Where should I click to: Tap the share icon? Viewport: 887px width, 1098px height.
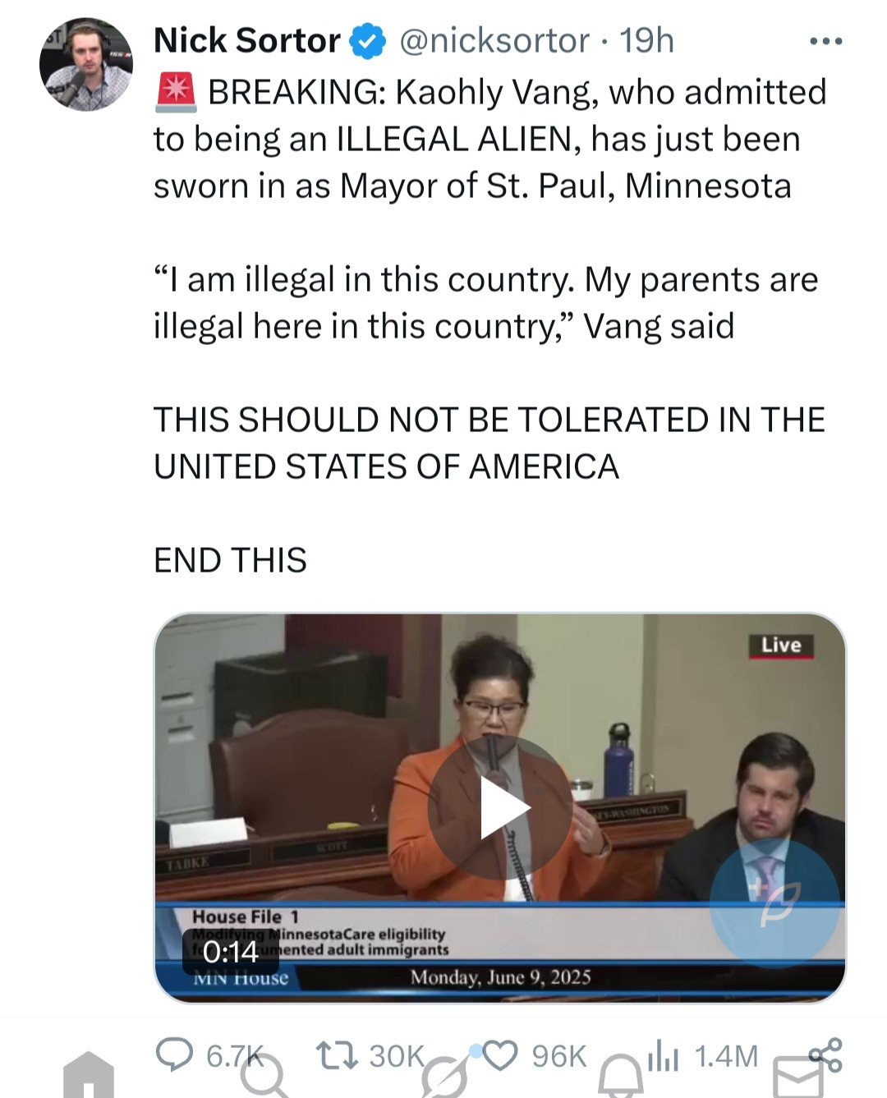(x=825, y=1054)
